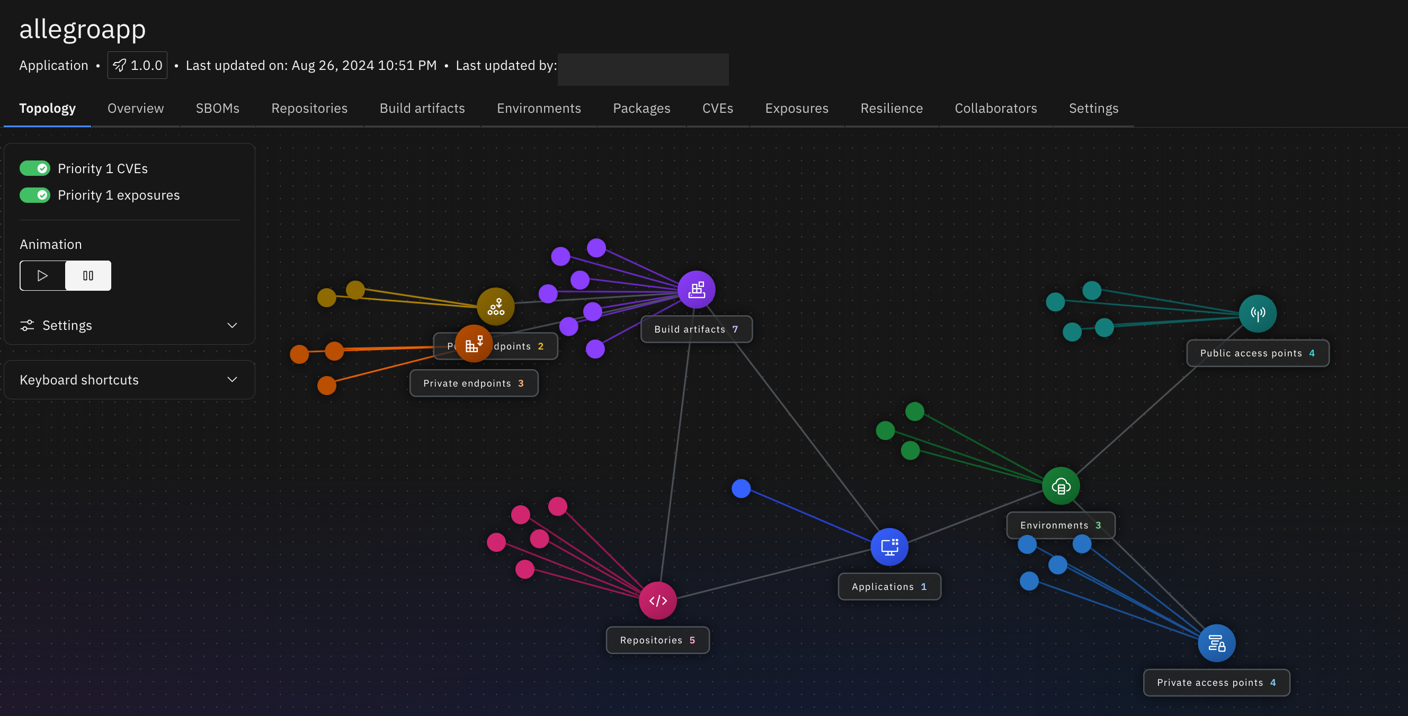
Task: Click the blue Applications monitor node icon
Action: 889,546
